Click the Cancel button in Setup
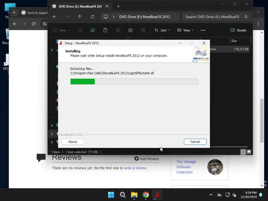This screenshot has height=201, width=268. tap(195, 142)
